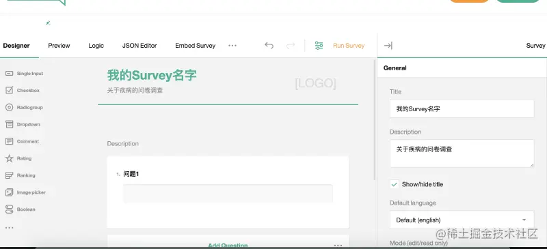Pick the Dropdown question icon
Image resolution: width=547 pixels, height=249 pixels.
pos(10,124)
